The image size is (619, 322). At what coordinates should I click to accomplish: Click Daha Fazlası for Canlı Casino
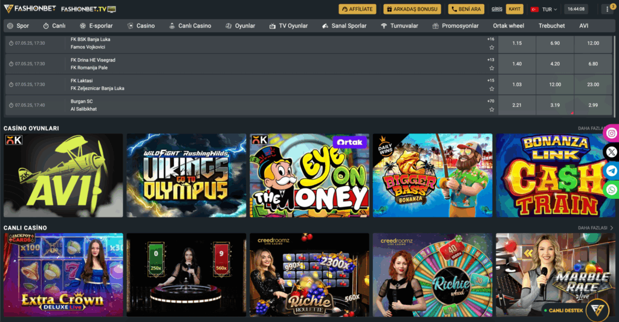595,228
